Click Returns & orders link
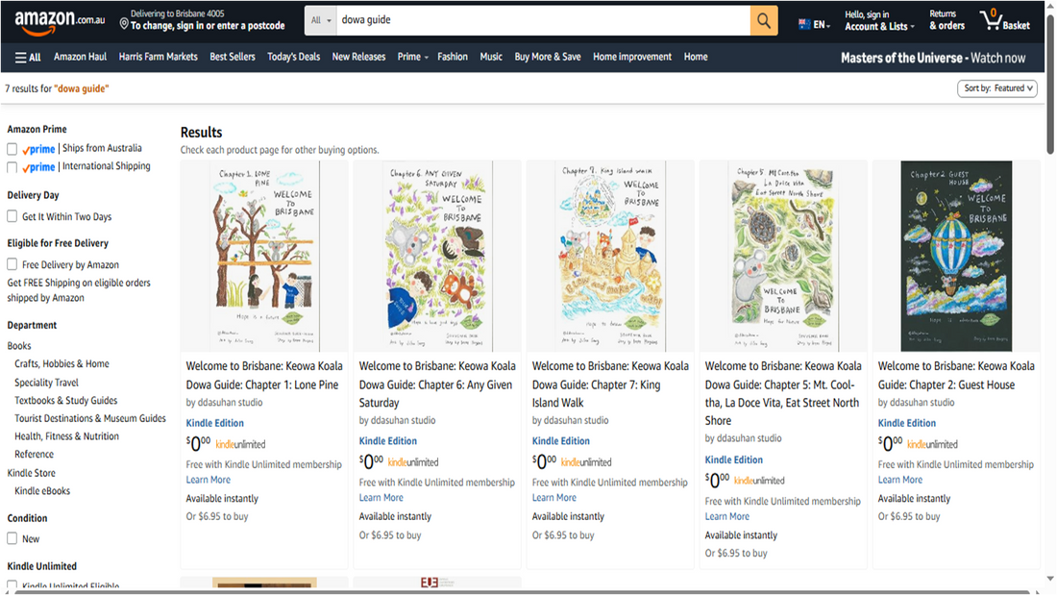The image size is (1057, 595). point(946,20)
